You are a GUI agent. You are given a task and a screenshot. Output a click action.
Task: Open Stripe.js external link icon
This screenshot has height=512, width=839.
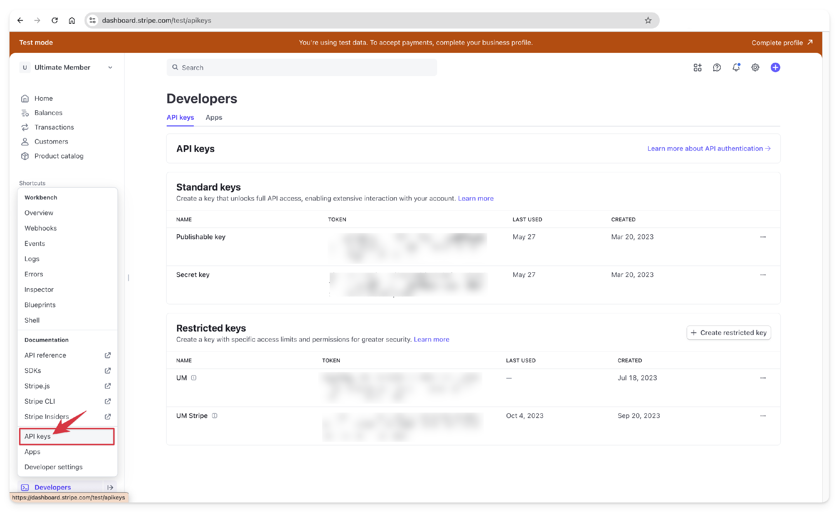pyautogui.click(x=108, y=386)
